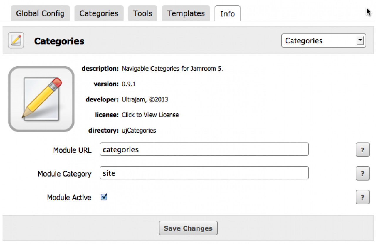Click the small pencil icon beside Categories heading
The height and width of the screenshot is (244, 376).
(16, 40)
